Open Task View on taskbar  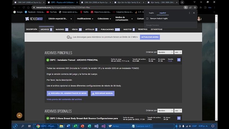pos(30,126)
